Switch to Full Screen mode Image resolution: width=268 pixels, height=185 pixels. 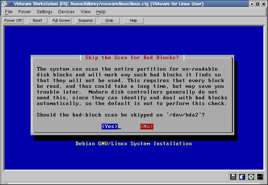[x=61, y=20]
